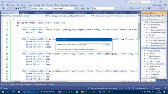Open Live Share
The width and height of the screenshot is (168, 94).
pyautogui.click(x=157, y=5)
